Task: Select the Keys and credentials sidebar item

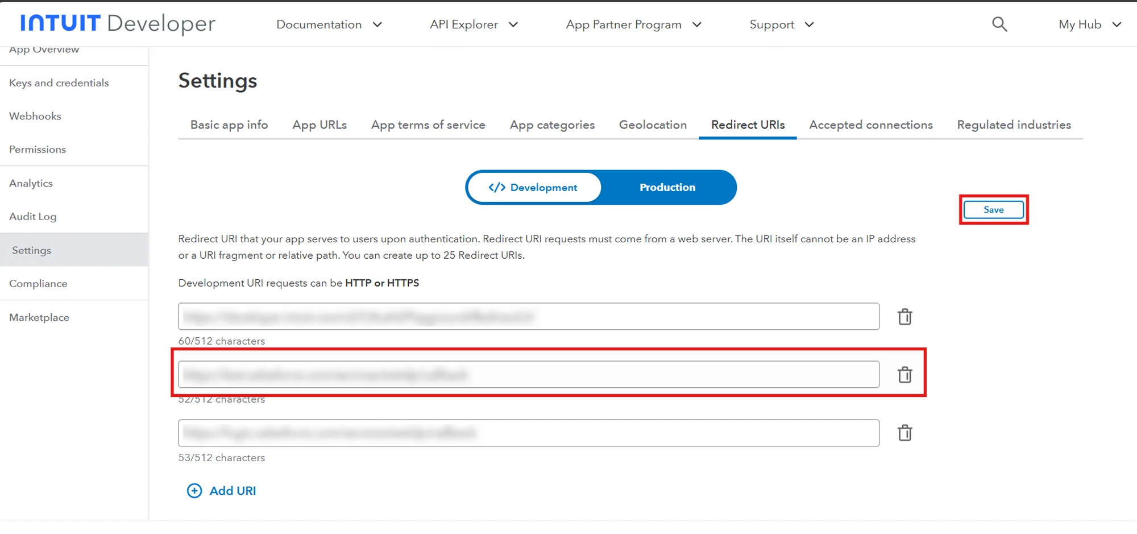Action: click(x=59, y=82)
